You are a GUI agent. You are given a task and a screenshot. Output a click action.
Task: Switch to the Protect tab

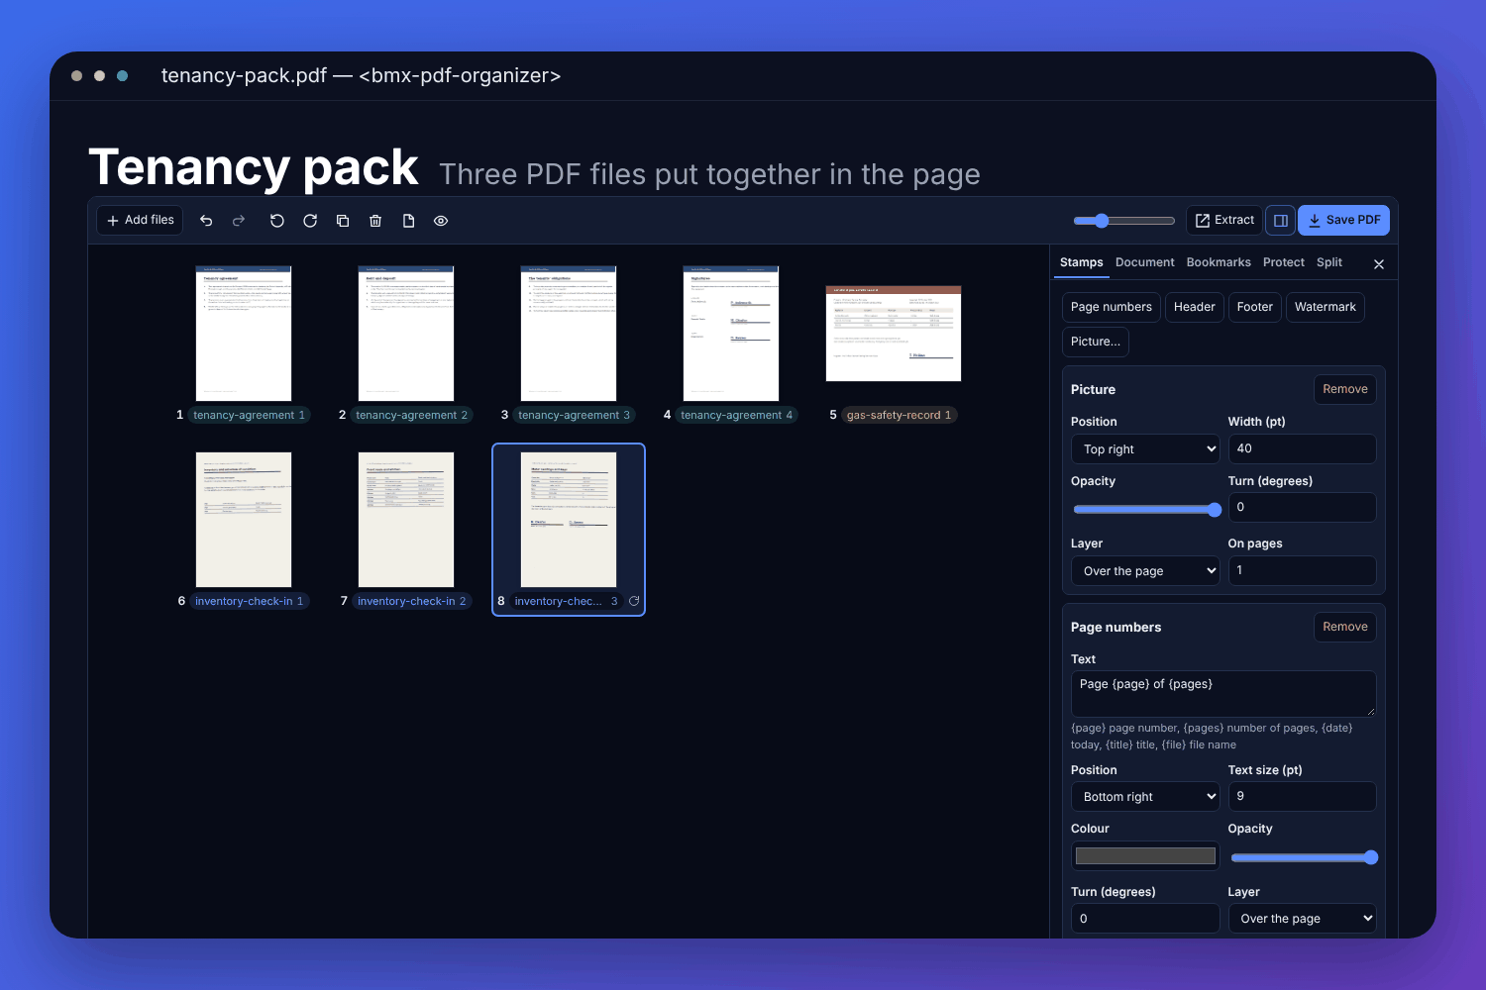(1284, 262)
